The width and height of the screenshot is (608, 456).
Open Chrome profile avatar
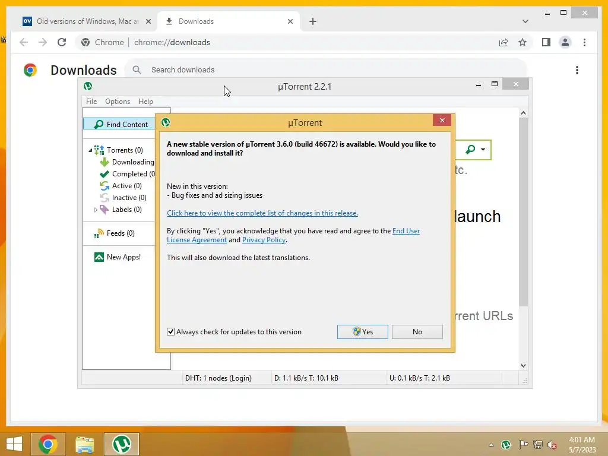[565, 42]
